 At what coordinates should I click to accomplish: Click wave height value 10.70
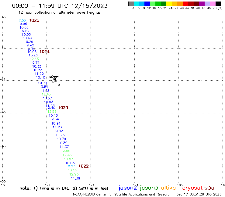pyautogui.click(x=43, y=83)
